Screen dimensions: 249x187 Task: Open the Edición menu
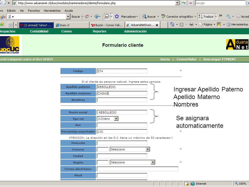[11, 11]
